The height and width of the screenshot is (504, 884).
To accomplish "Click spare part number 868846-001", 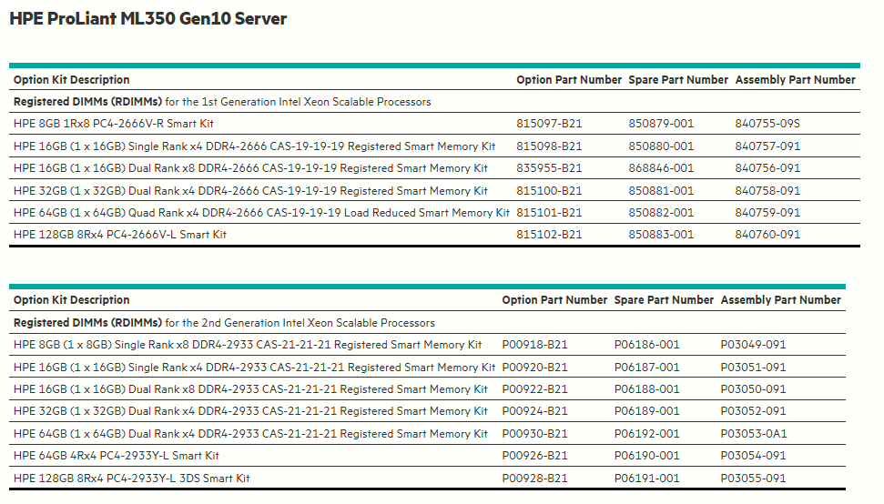I will [x=661, y=167].
